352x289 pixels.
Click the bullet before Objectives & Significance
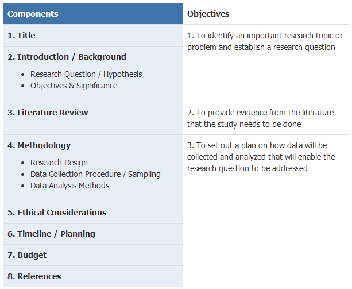click(x=22, y=86)
